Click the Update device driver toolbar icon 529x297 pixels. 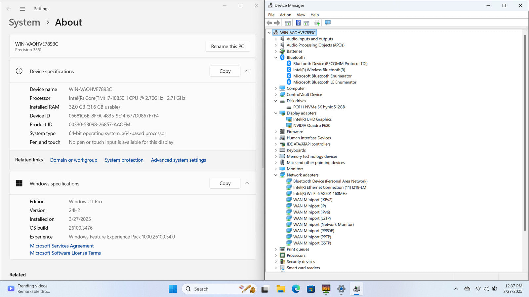pos(317,23)
